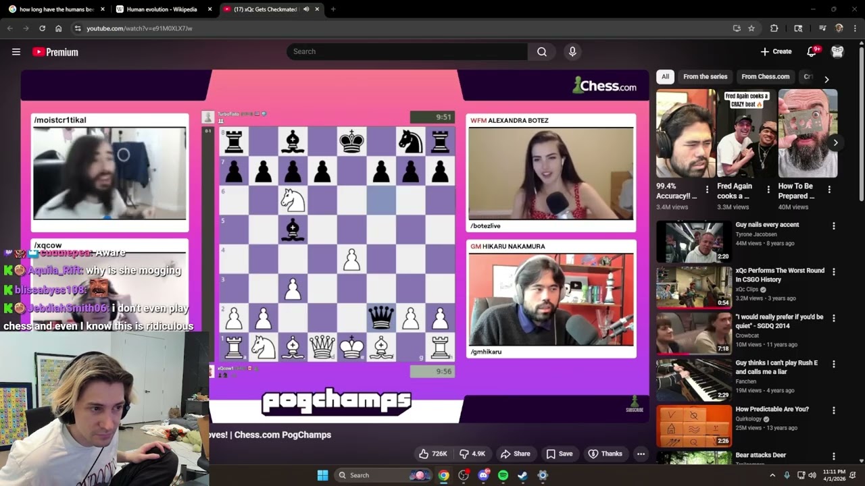Go to browser home page
Screen dimensions: 865x486
coord(59,28)
